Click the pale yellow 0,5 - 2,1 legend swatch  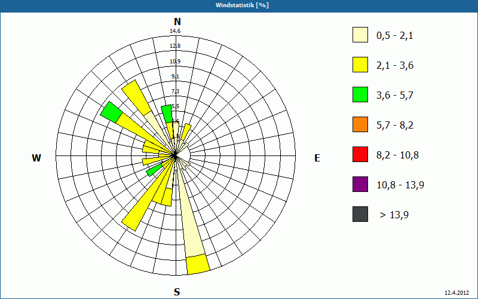coord(360,35)
